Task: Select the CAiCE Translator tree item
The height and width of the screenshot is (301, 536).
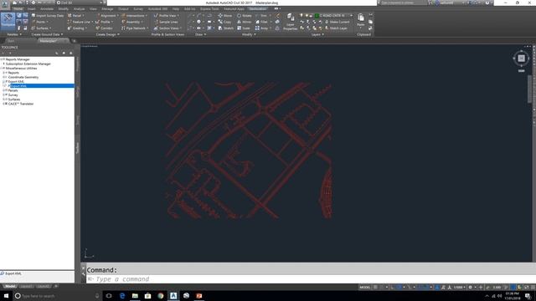Action: coord(20,104)
